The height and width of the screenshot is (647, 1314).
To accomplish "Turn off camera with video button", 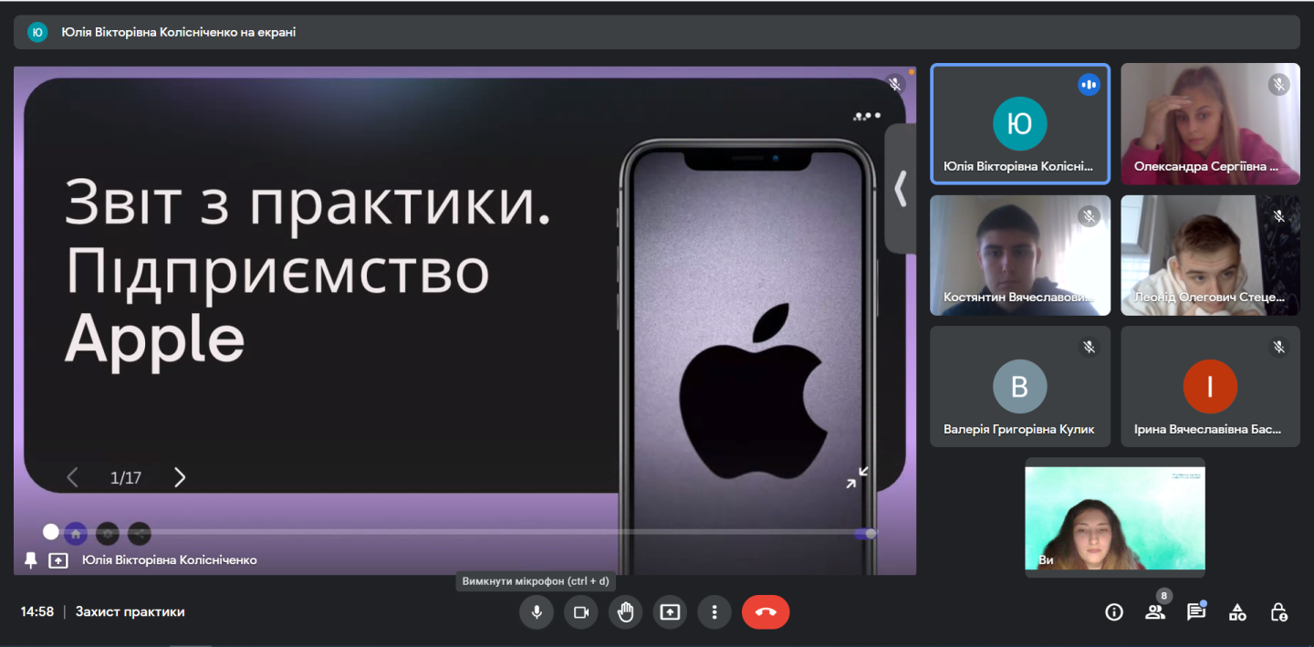I will pyautogui.click(x=580, y=612).
